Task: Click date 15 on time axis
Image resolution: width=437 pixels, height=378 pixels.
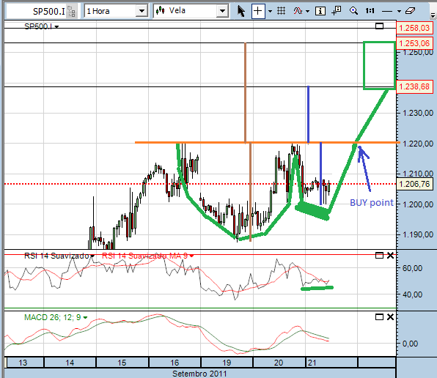Action: (x=122, y=363)
